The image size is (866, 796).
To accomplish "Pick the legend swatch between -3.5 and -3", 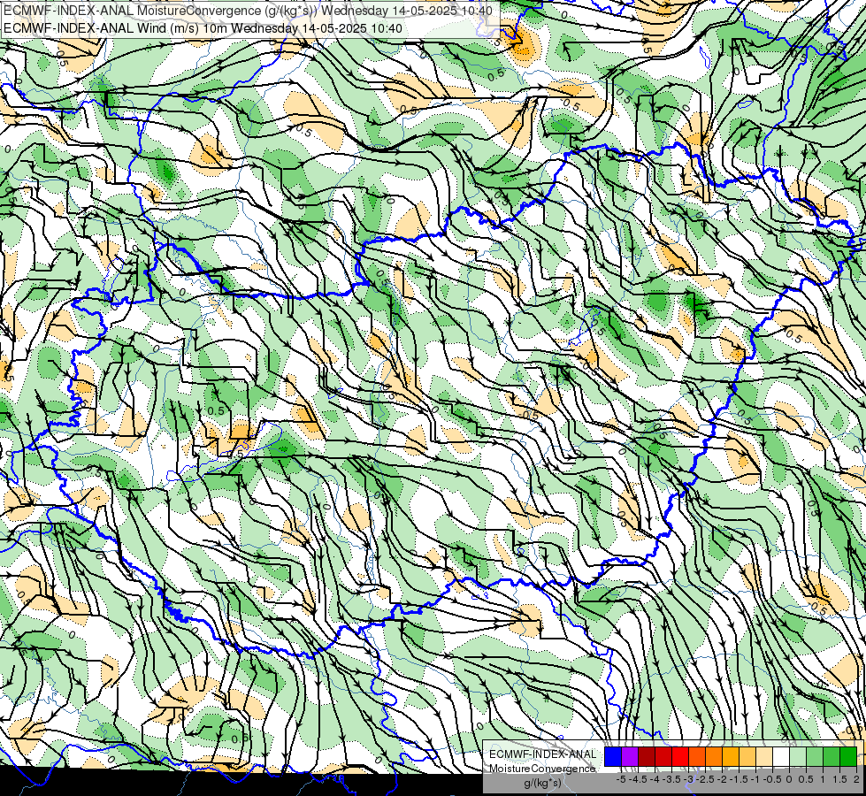I will click(680, 756).
